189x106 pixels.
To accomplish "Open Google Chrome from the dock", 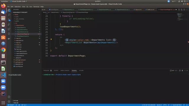I will 3,50.
